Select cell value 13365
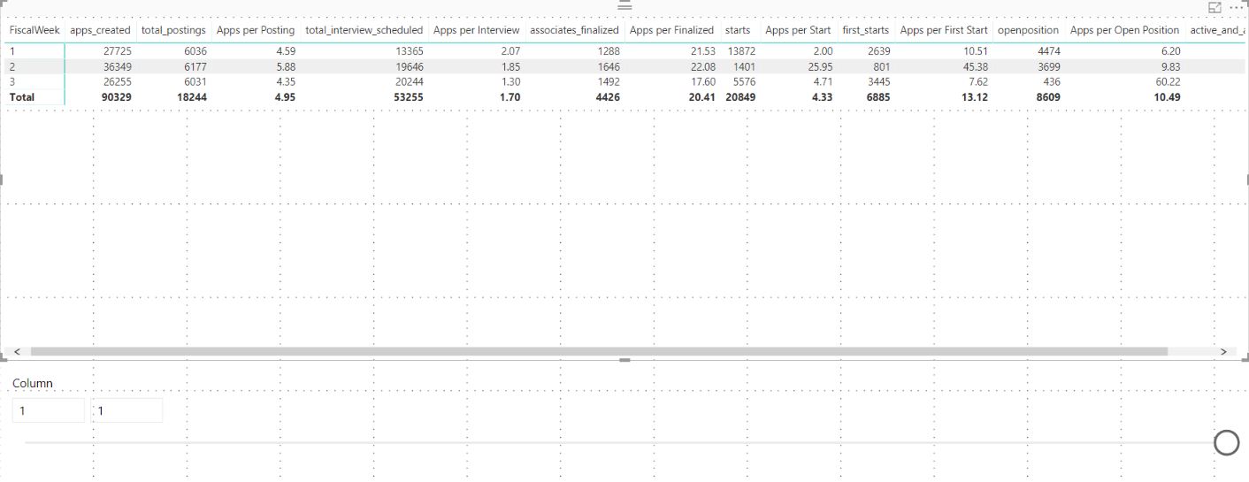 (x=408, y=51)
